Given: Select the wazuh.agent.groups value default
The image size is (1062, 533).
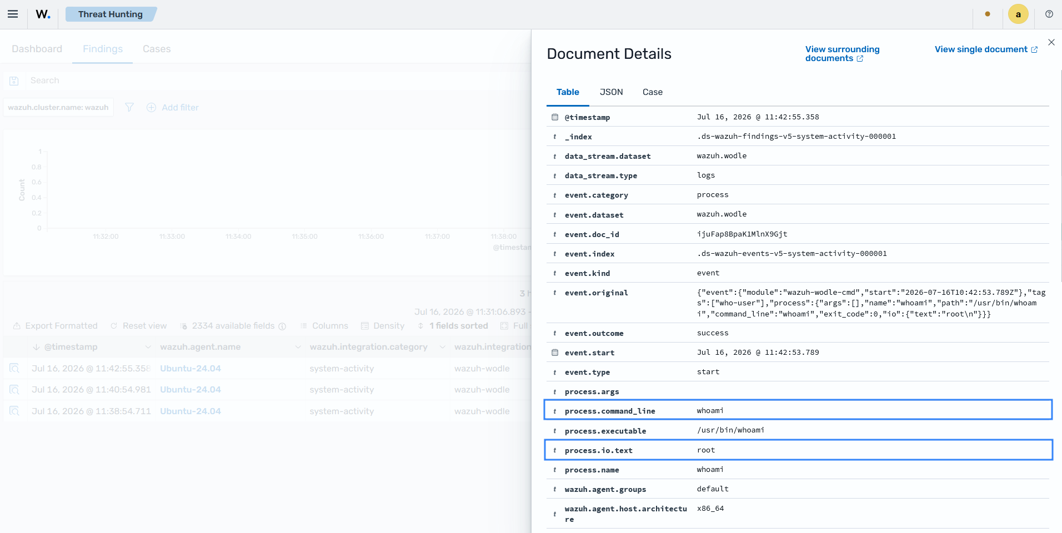Looking at the screenshot, I should [713, 489].
